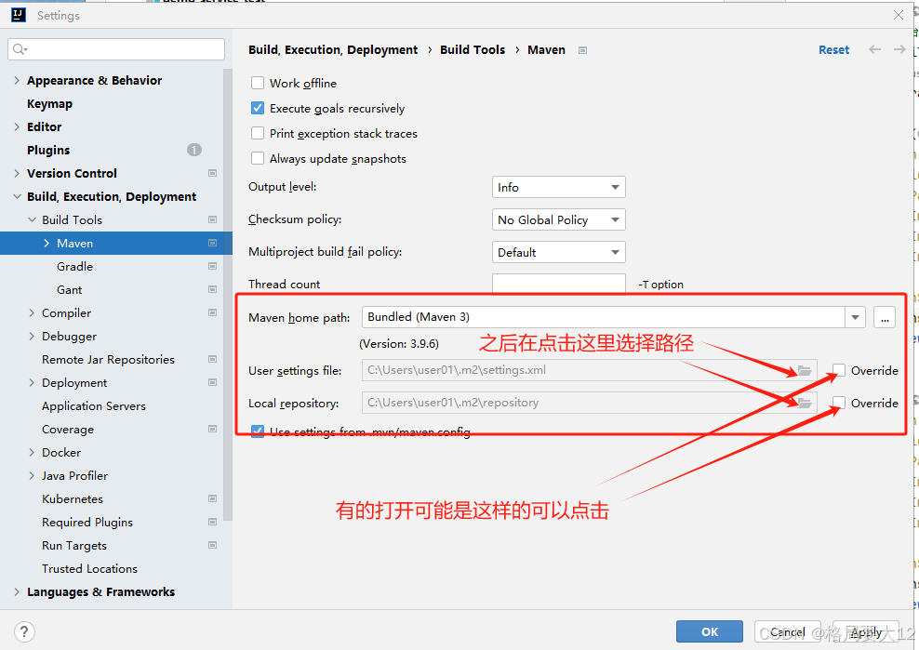
Task: Click the Thread count input field
Action: point(558,283)
